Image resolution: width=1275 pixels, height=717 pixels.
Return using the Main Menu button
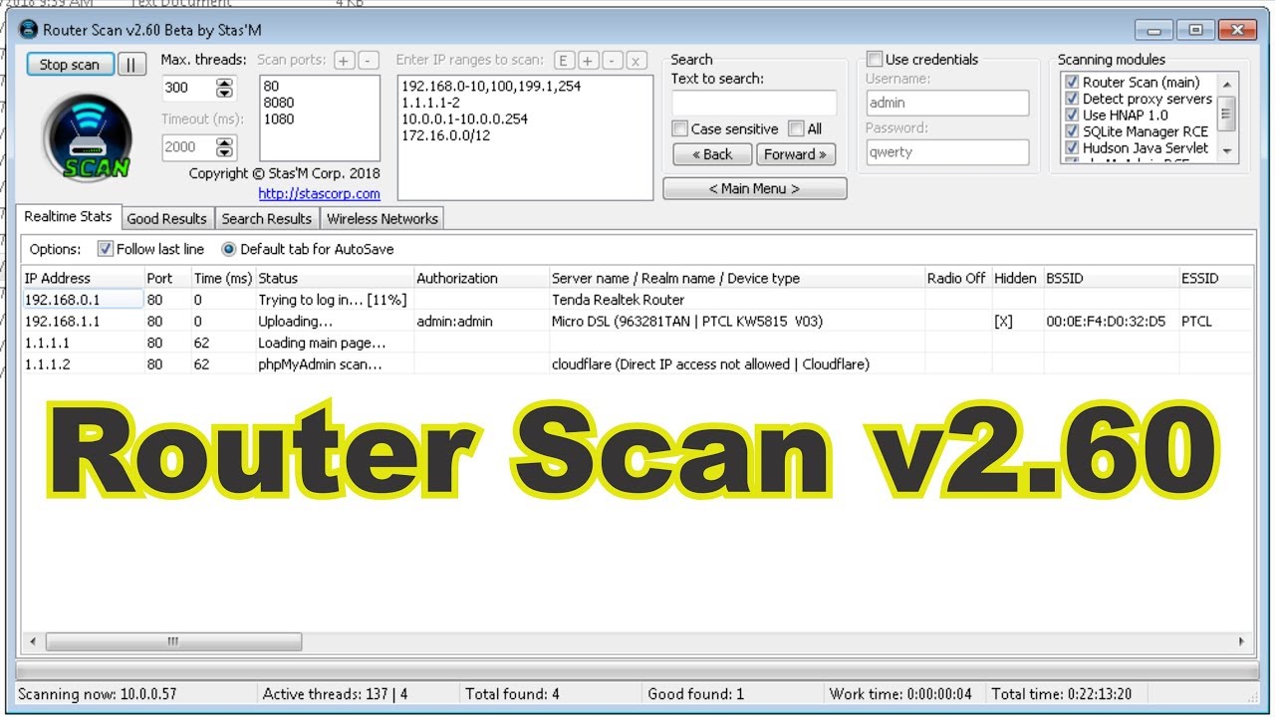754,188
